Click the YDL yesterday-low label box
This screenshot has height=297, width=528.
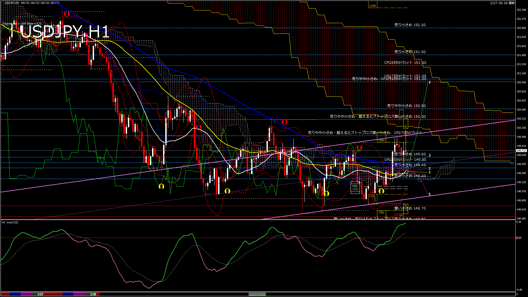pos(381,212)
